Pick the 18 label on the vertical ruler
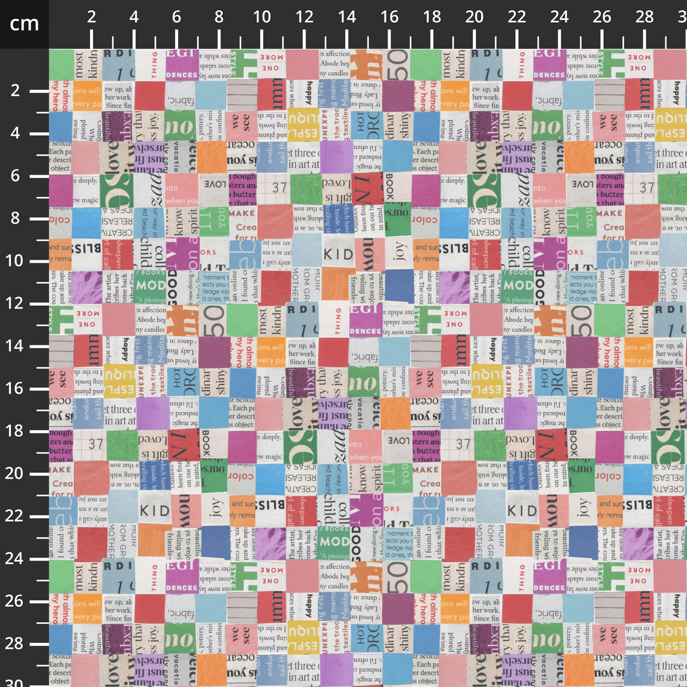Viewport: 687px width, 687px height. pos(15,431)
